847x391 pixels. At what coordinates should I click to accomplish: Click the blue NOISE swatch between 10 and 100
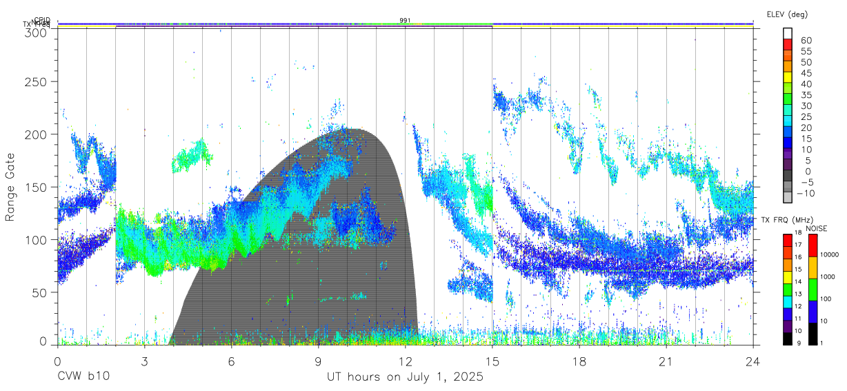812,311
